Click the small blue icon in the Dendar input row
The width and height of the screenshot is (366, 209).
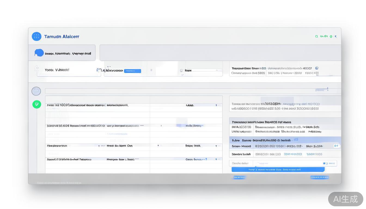(x=324, y=163)
